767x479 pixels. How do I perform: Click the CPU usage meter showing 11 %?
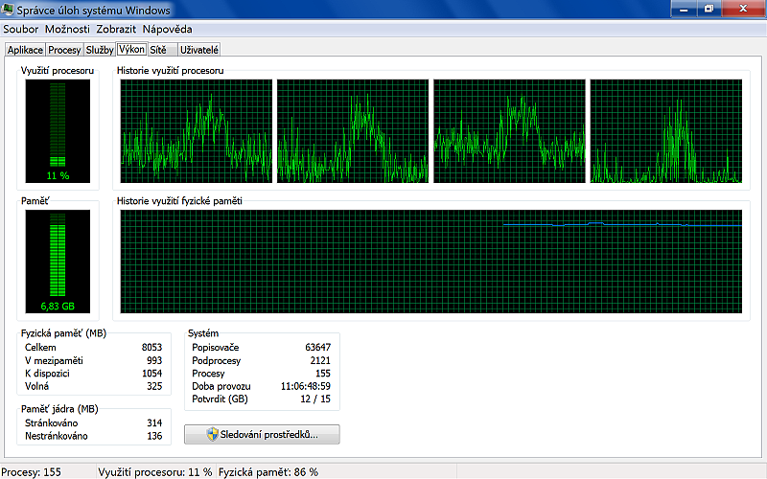[x=58, y=130]
